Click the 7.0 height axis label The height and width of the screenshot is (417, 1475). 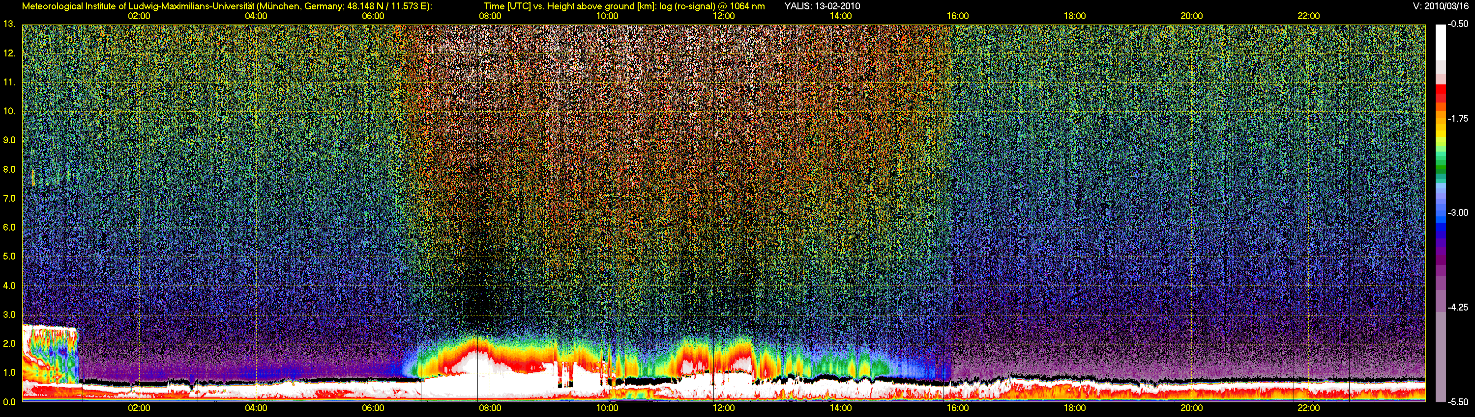pos(9,198)
